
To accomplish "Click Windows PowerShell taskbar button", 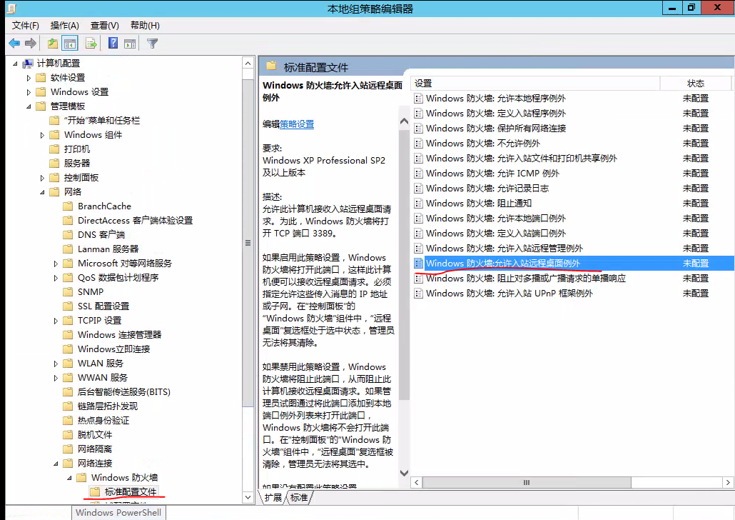I will pos(118,512).
